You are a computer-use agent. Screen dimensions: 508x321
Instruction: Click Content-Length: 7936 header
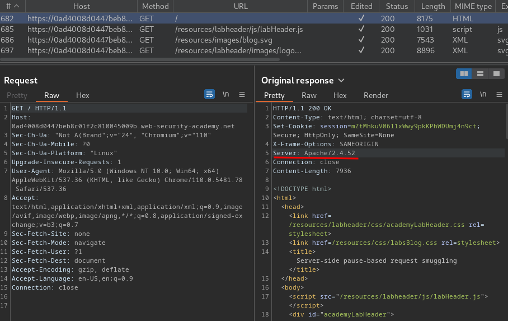pos(312,171)
